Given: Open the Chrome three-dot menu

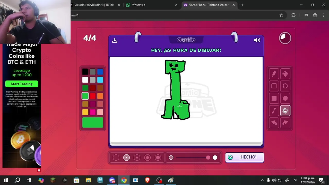Looking at the screenshot, I should click(x=324, y=15).
